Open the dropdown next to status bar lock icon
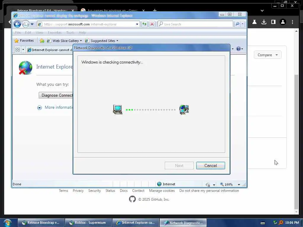The width and height of the screenshot is (303, 227). pyautogui.click(x=214, y=185)
